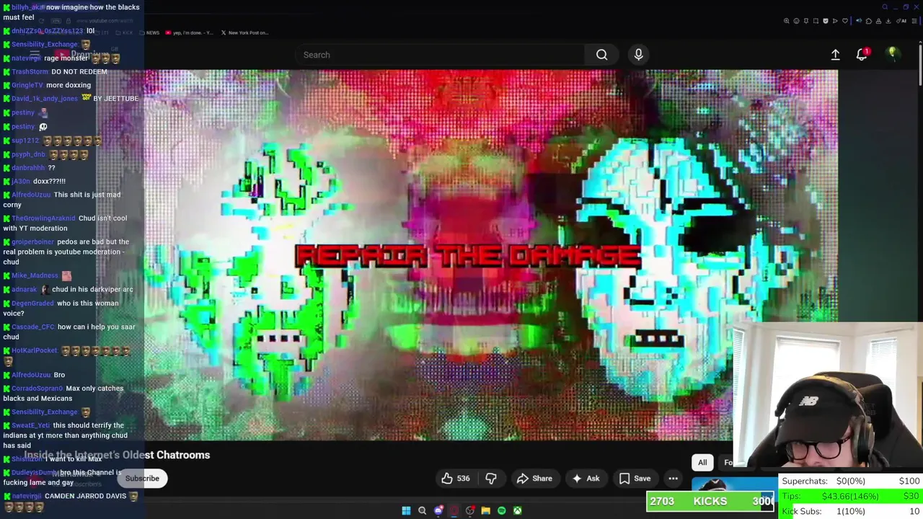Screen dimensions: 923x519
Task: Click the thumbs-down dislike icon
Action: [491, 478]
